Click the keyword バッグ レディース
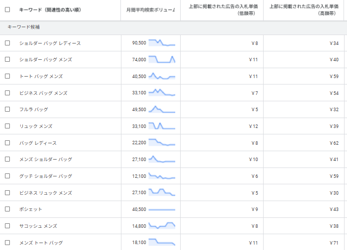Image resolution: width=347 pixels, height=250 pixels. 38,143
